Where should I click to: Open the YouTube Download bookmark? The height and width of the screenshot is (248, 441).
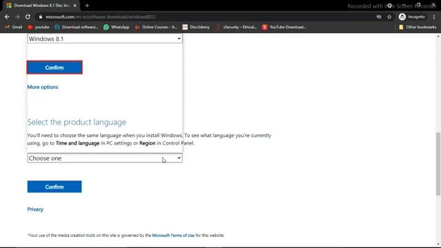click(x=284, y=27)
